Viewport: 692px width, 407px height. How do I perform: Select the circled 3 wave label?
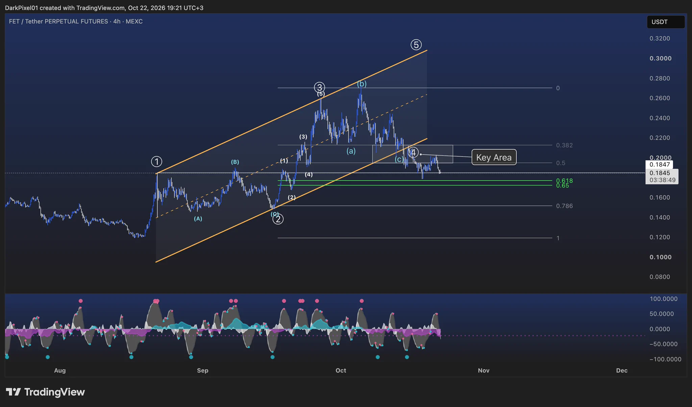coord(319,87)
